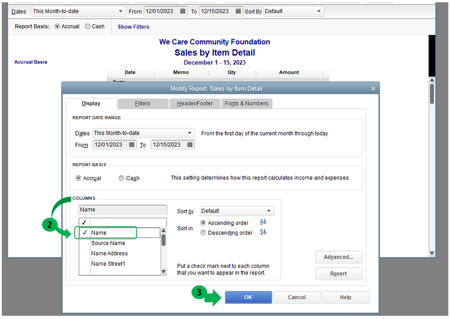Viewport: 451px width, 319px height.
Task: Click Accrual Basis label in report
Action: click(x=31, y=62)
